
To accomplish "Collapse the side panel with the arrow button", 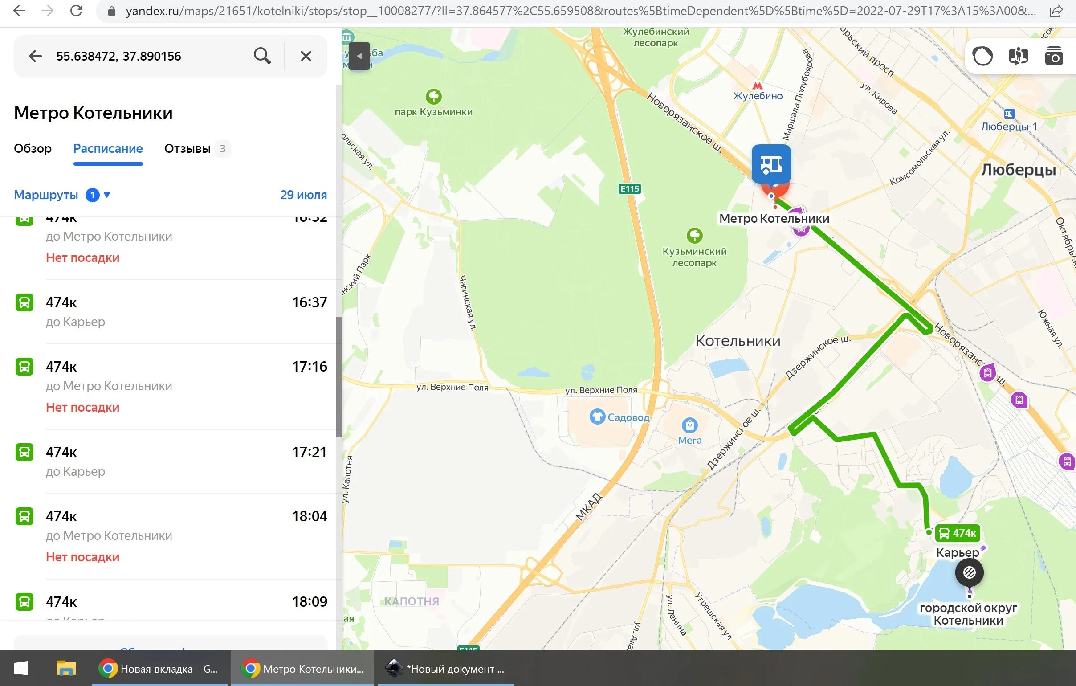I will tap(359, 56).
